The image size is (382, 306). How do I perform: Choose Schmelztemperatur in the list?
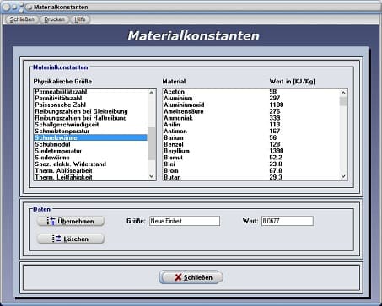coord(90,132)
